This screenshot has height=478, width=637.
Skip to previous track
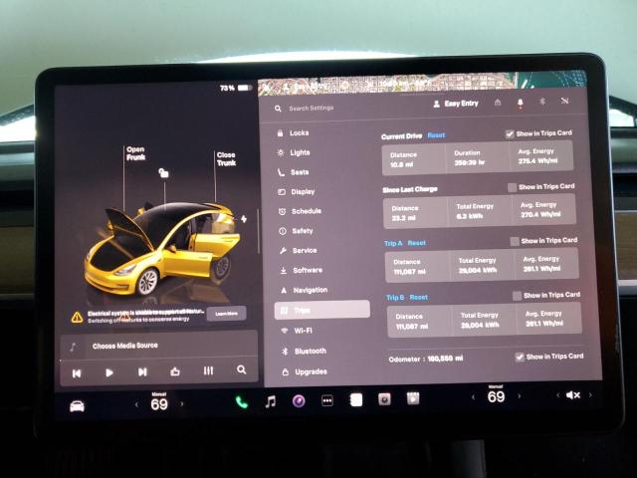pos(77,373)
